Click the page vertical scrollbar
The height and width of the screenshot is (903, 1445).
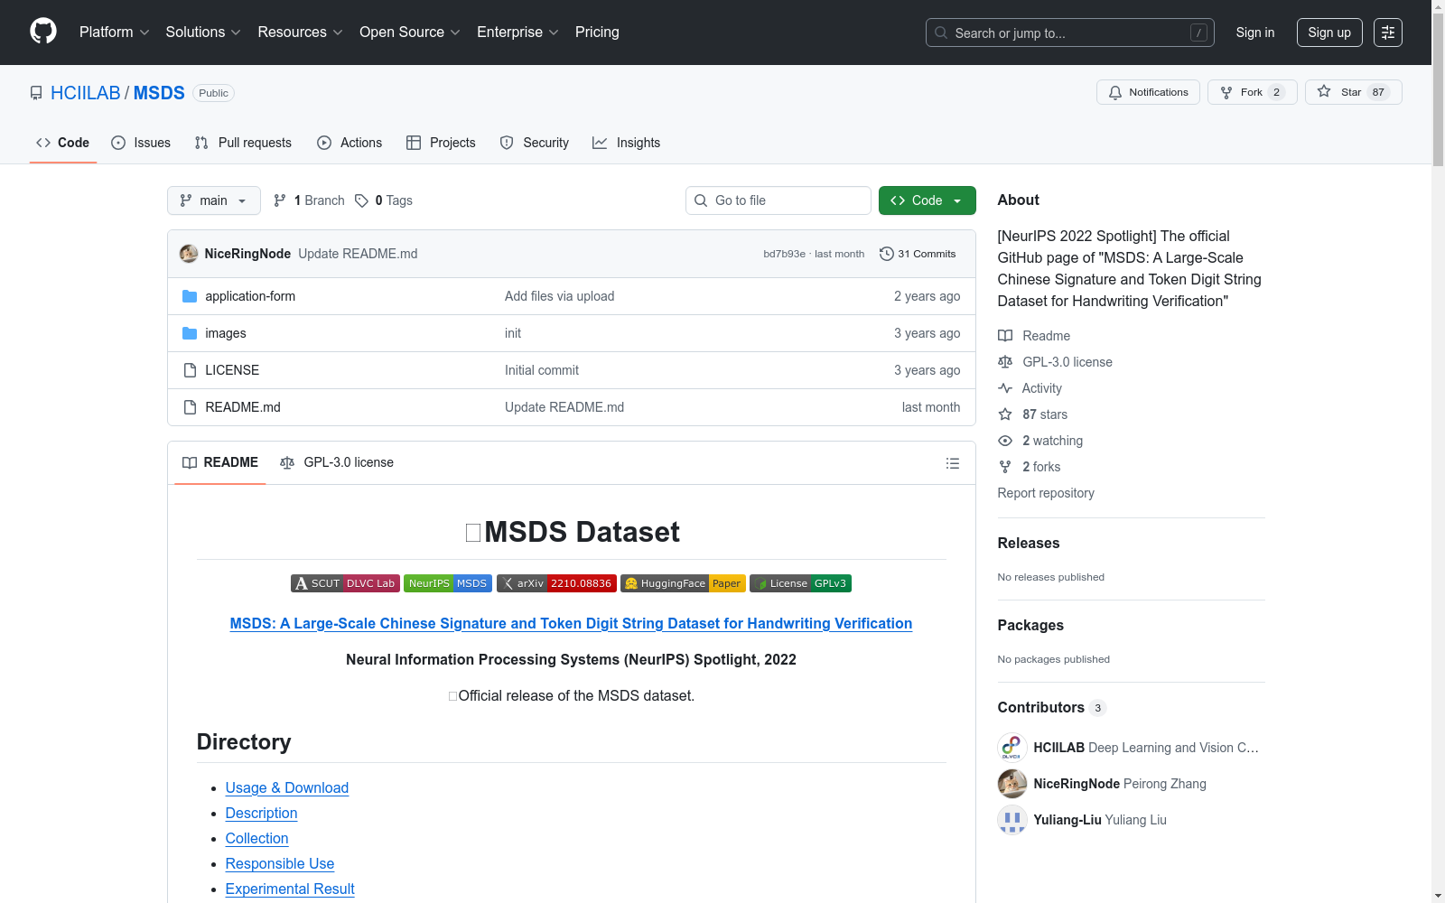point(1438,451)
